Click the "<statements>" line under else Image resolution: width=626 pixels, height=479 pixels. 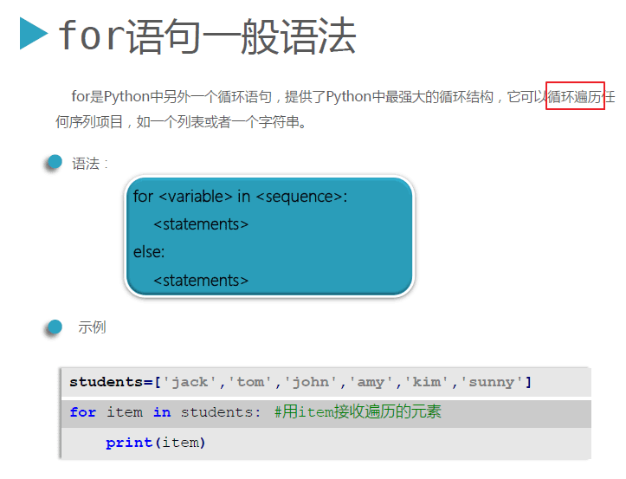[x=201, y=281]
